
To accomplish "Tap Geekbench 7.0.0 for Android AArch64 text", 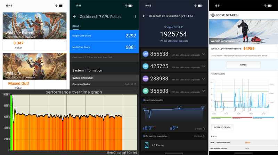I will point(92,57).
